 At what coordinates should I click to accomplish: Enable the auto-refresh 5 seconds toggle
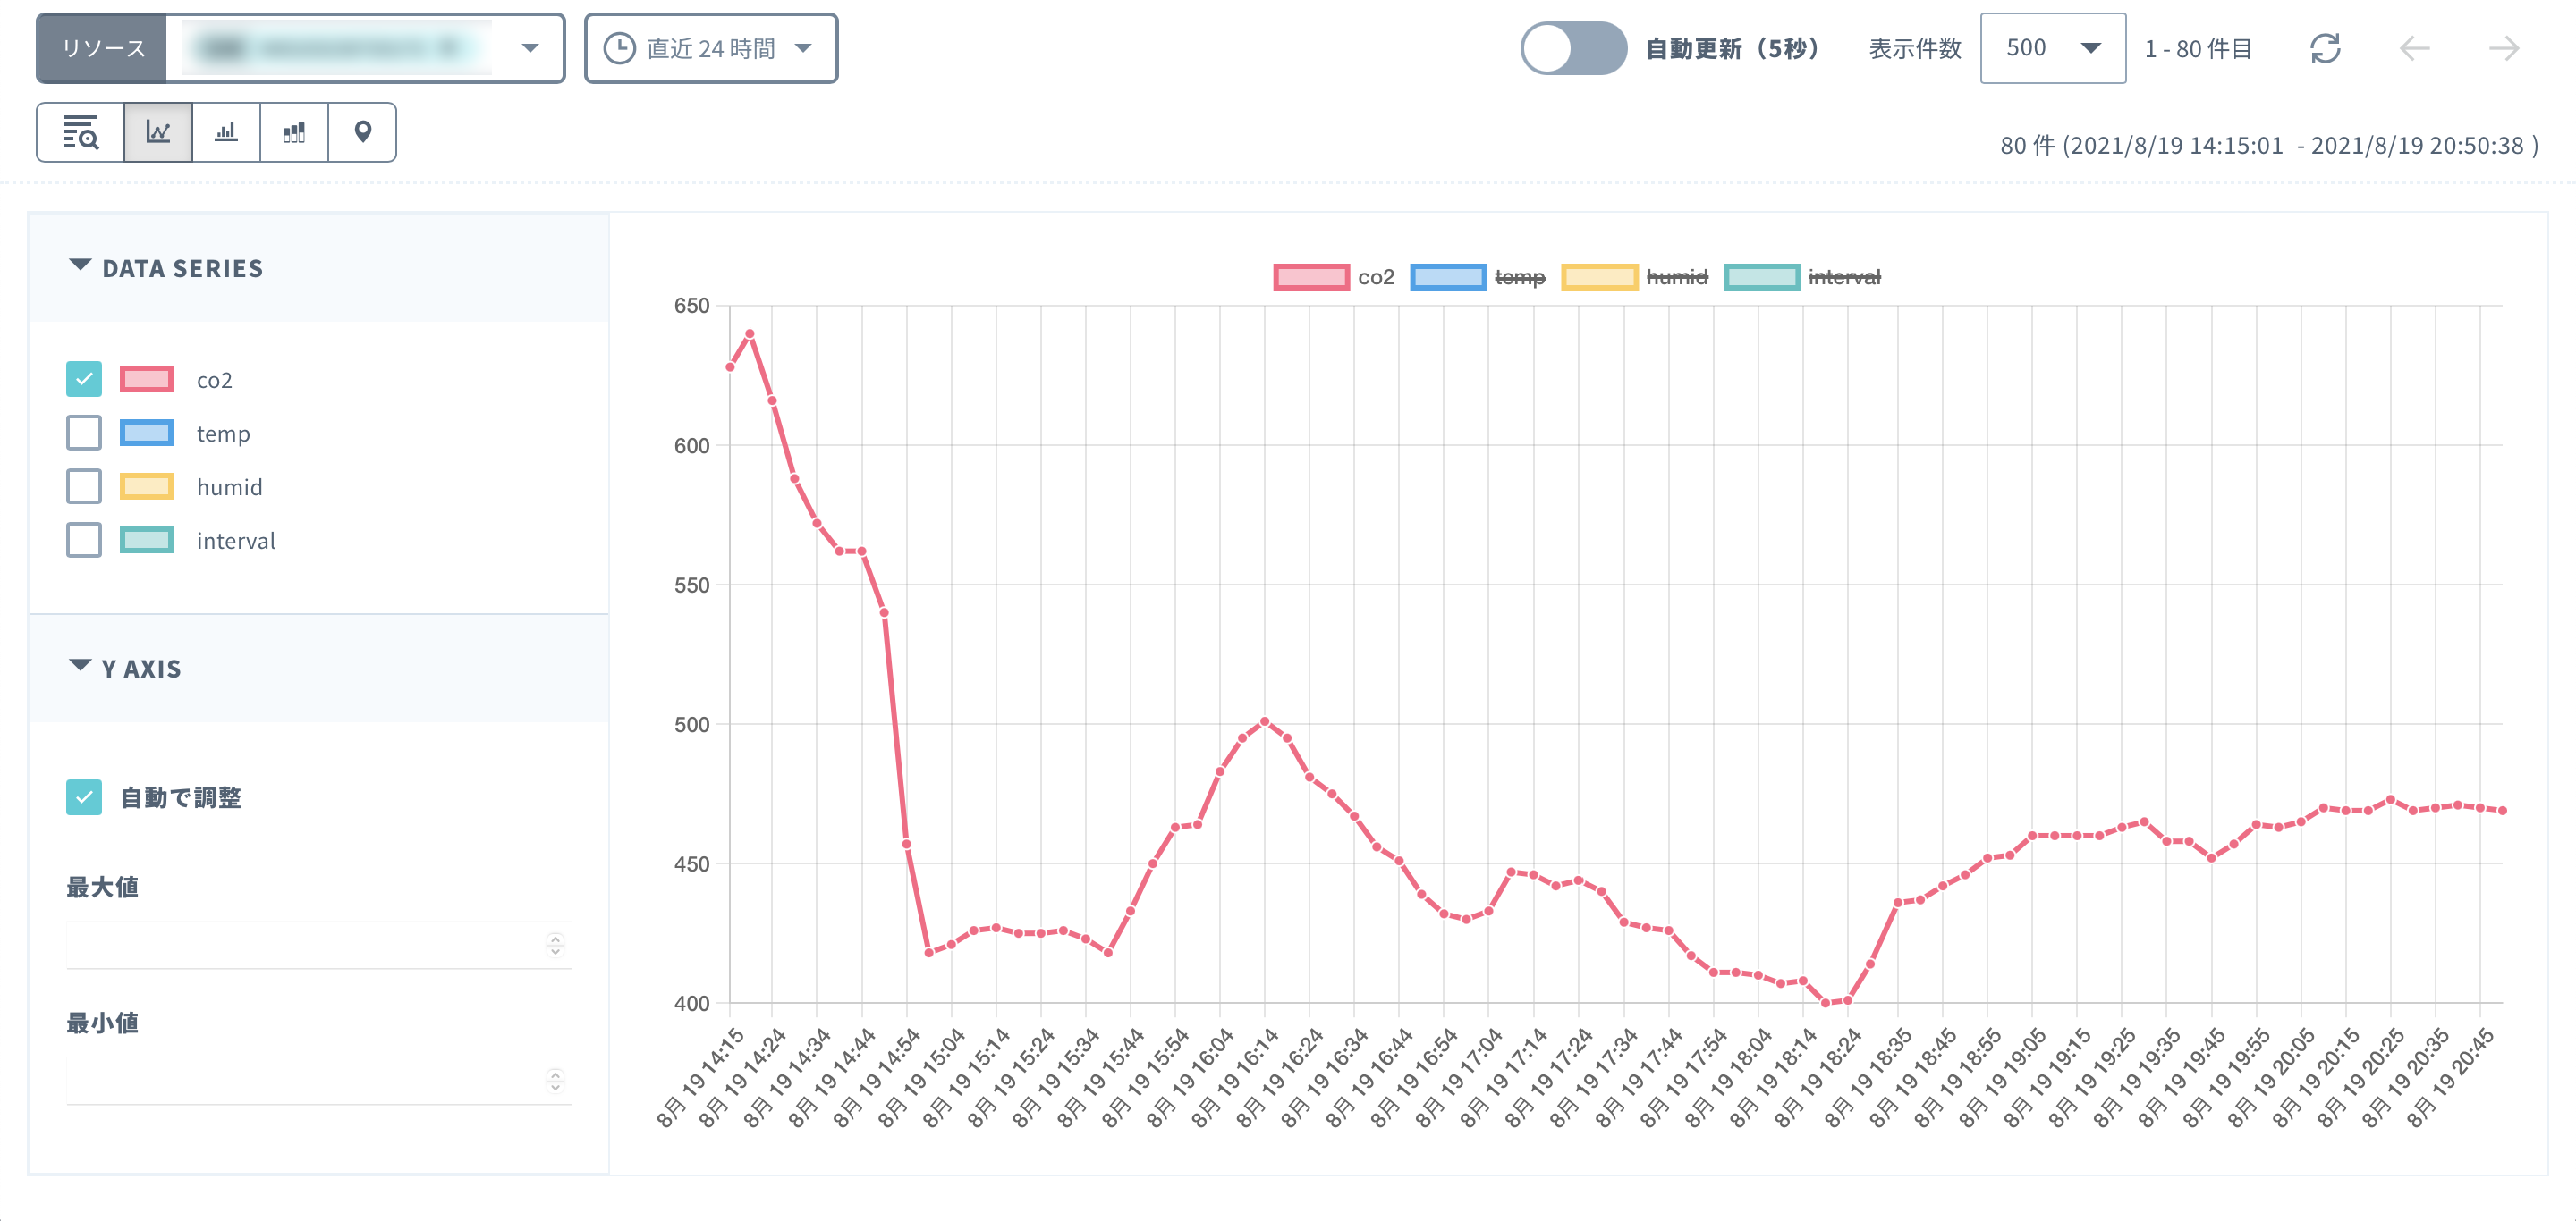coord(1573,48)
